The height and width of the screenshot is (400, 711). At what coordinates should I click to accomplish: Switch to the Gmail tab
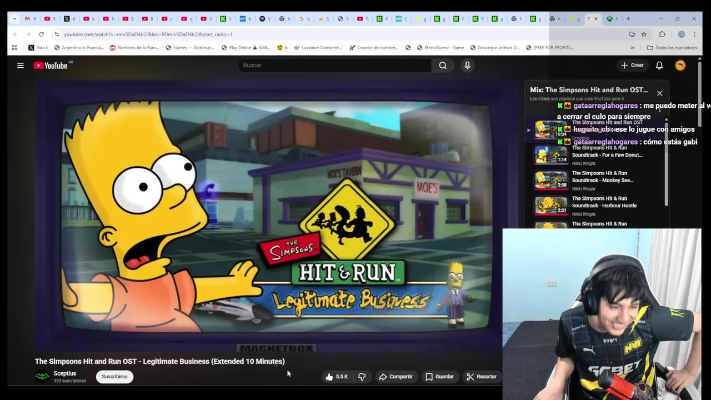[x=31, y=19]
